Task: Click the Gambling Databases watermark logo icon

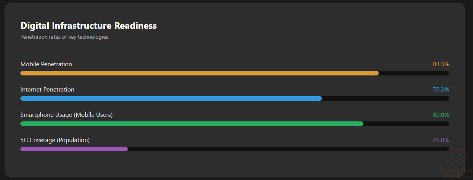Action: [x=457, y=157]
